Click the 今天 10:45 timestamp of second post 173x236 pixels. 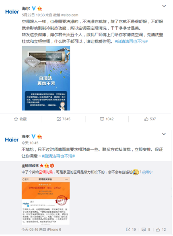tap(30, 143)
